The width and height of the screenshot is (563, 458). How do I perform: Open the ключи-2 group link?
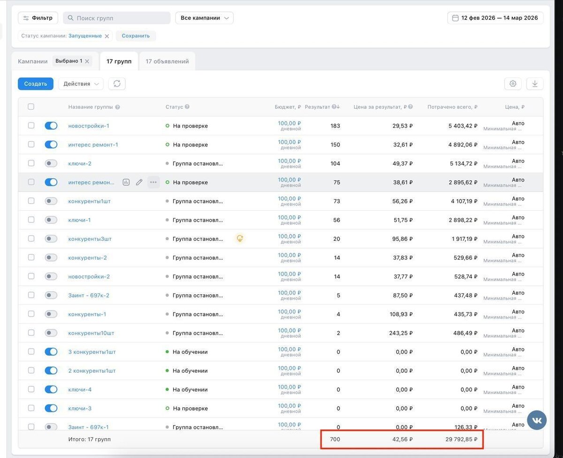click(x=80, y=163)
